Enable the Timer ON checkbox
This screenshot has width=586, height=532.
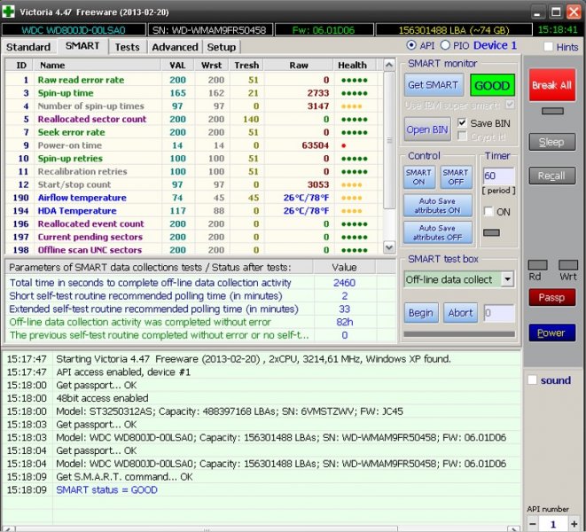pyautogui.click(x=488, y=212)
